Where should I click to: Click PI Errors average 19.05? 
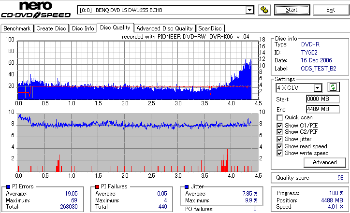coord(71,194)
